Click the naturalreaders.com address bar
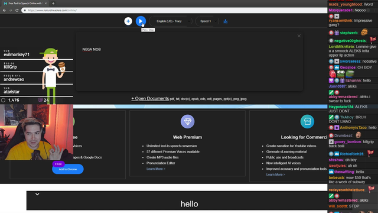 [175, 11]
